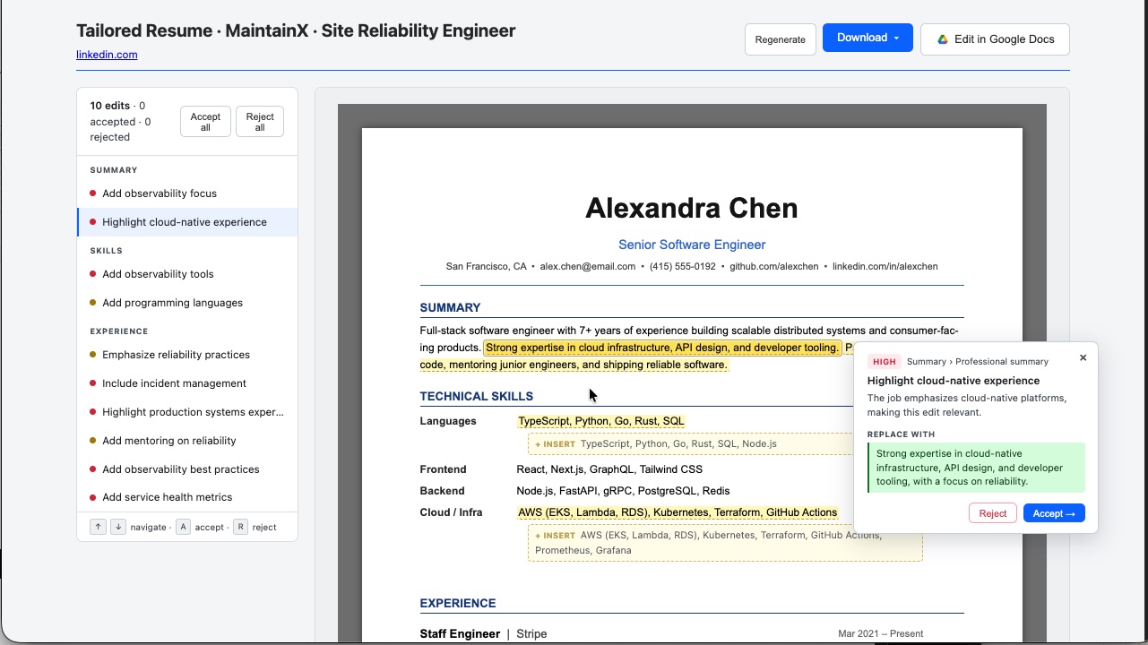This screenshot has height=645, width=1148.
Task: Open the linkedin.com link
Action: [x=107, y=55]
